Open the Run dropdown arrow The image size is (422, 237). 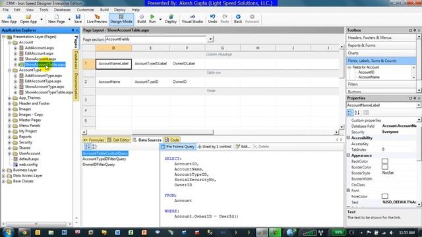(x=160, y=19)
